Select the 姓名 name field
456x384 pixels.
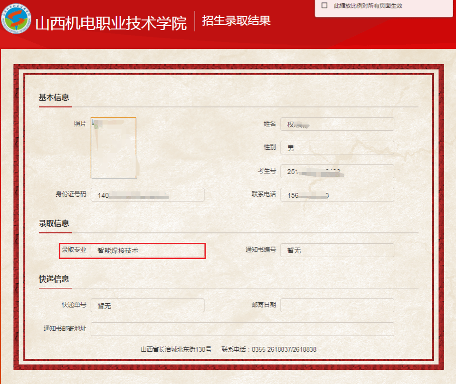337,124
